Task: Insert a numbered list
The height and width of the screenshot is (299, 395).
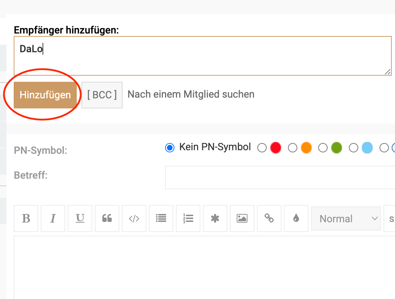Action: tap(188, 218)
